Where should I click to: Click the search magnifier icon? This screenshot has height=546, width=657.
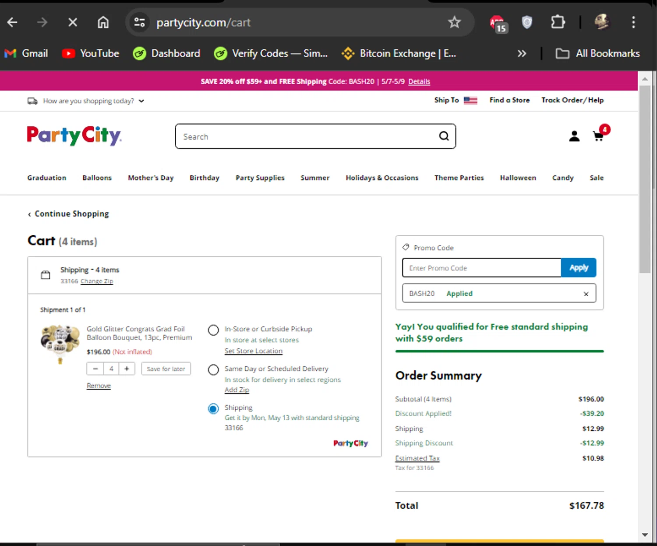[x=444, y=136]
